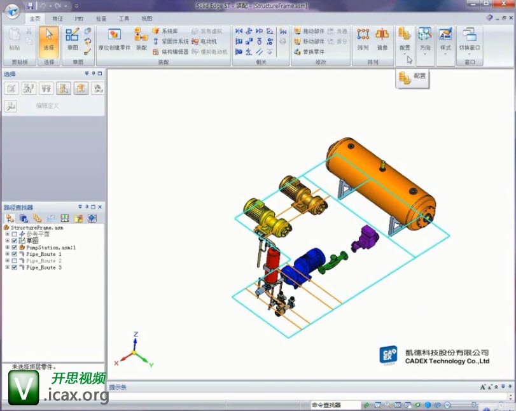This screenshot has width=516, height=411.
Task: Enable the Pipe_Route 2 checkbox
Action: click(x=15, y=261)
